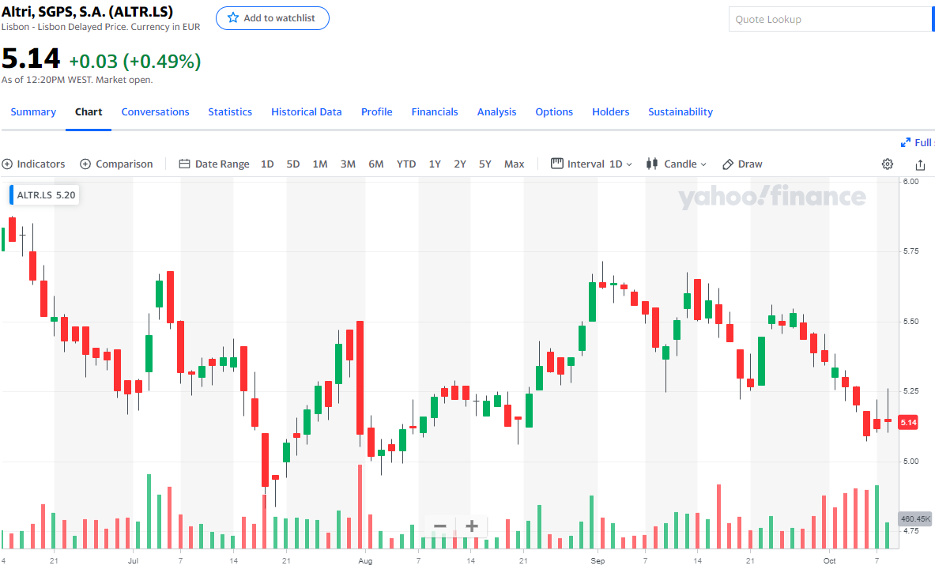
Task: Select the 1M range option
Action: click(x=320, y=164)
